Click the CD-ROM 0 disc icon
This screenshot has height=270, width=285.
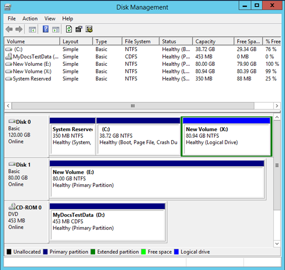click(12, 207)
